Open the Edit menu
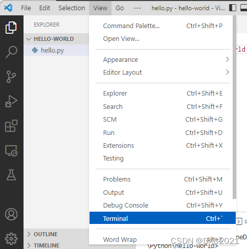This screenshot has width=247, height=249. [44, 8]
